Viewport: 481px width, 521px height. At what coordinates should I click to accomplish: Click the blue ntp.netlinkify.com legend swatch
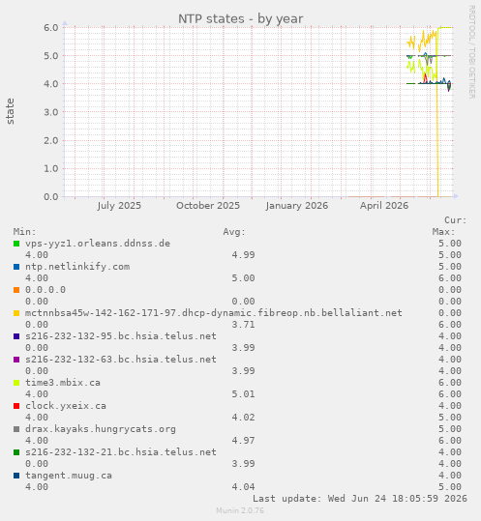(16, 267)
